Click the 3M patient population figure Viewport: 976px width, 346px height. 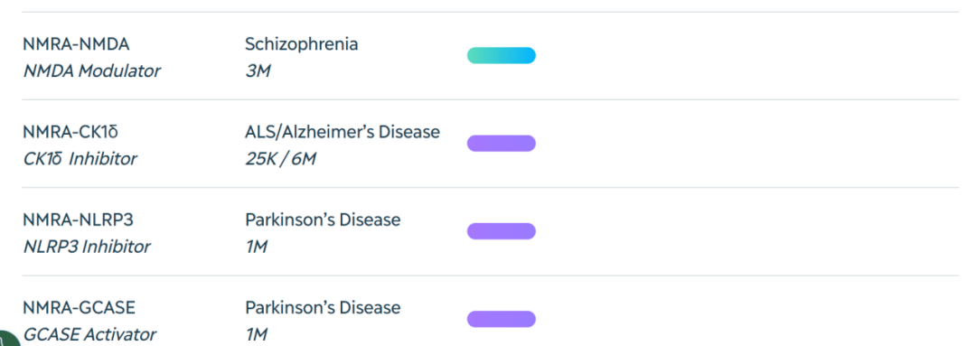(x=258, y=71)
